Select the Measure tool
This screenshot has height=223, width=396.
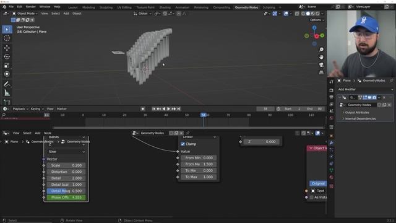[x=7, y=93]
